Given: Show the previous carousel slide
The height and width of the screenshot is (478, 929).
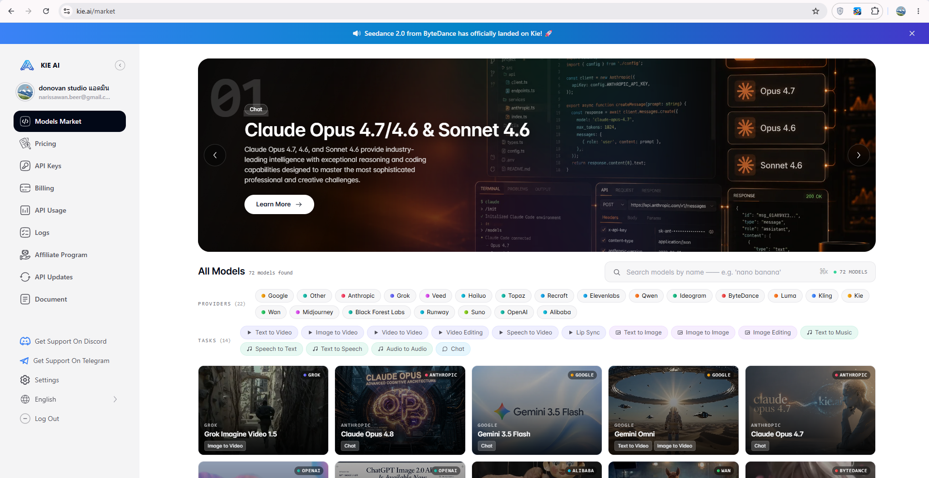Looking at the screenshot, I should click(x=215, y=155).
